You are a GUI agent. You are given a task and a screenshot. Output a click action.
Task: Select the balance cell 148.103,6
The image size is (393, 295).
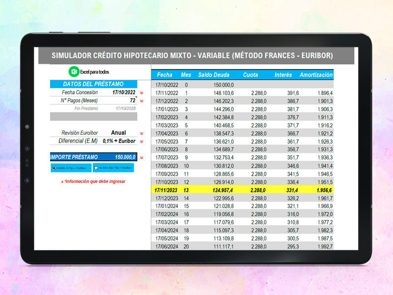click(x=224, y=93)
